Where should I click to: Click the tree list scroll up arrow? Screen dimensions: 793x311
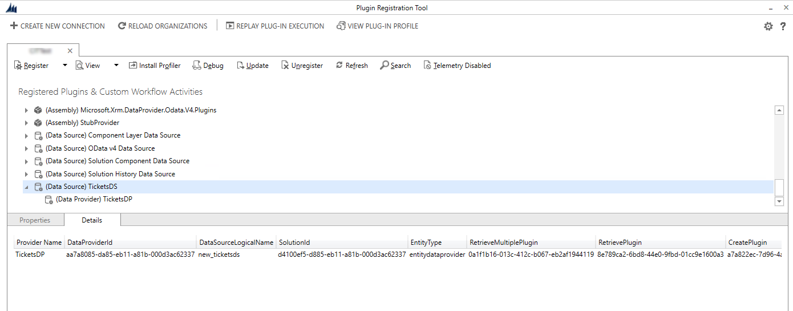tap(779, 110)
